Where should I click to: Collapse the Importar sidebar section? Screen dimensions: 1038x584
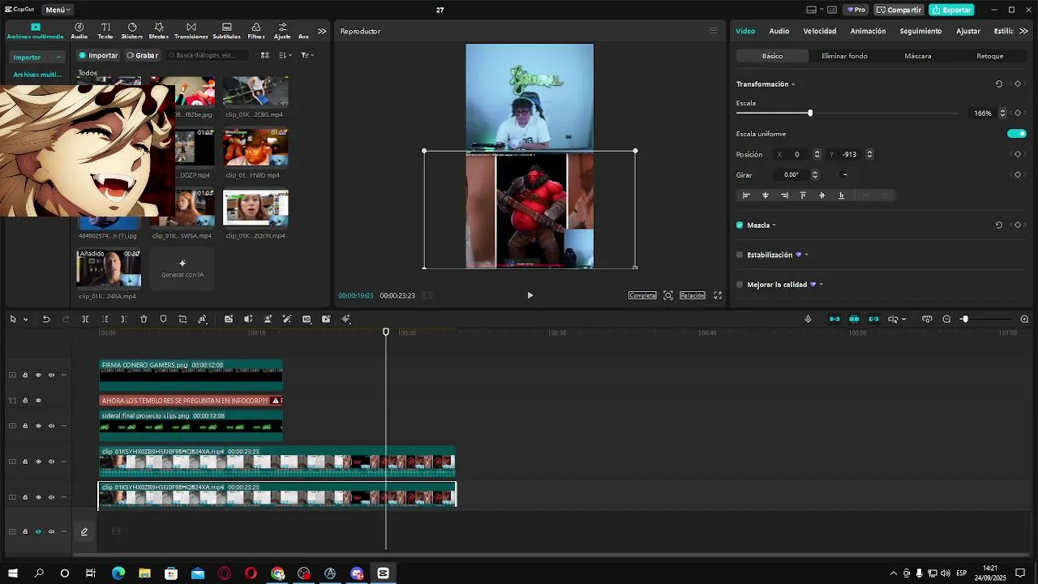[58, 58]
